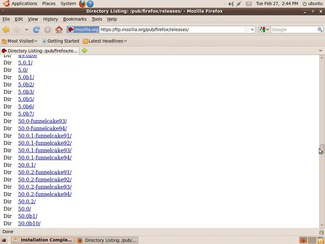Open the 50.0b1/ directory link
The image size is (325, 244).
(28, 216)
